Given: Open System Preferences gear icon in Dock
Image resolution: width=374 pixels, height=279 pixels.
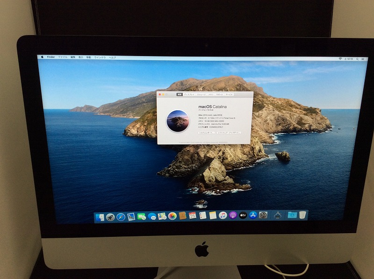Looking at the screenshot, I should 263,215.
